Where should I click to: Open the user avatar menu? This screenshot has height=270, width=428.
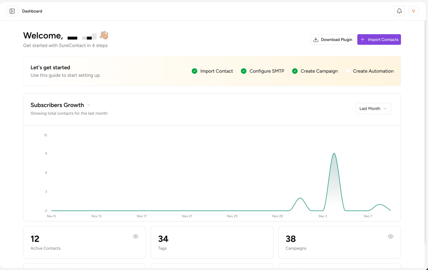tap(413, 11)
